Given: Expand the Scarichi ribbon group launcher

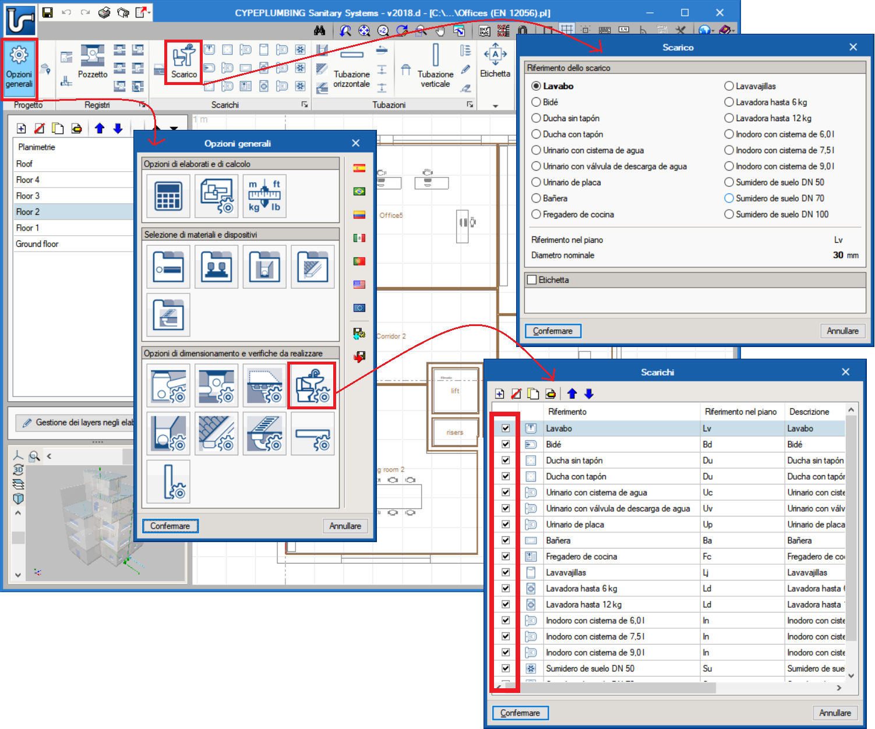Looking at the screenshot, I should 304,105.
